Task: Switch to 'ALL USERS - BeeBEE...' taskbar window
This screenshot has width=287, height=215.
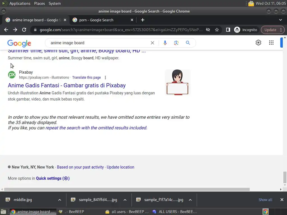Action: tap(174, 212)
